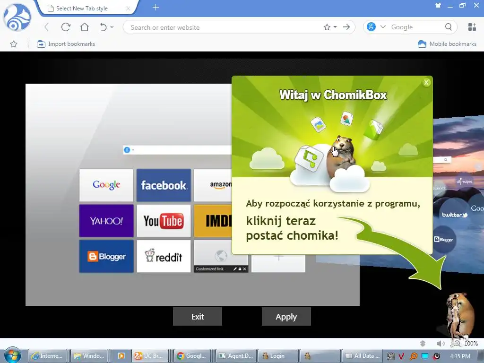Click the undo closed tab icon

click(x=103, y=27)
